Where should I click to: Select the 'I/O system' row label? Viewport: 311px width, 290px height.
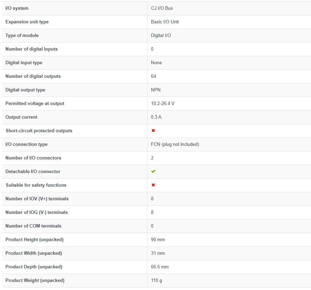point(17,8)
